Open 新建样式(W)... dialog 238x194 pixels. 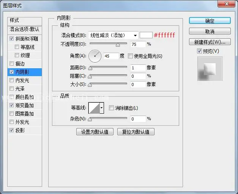(210, 42)
